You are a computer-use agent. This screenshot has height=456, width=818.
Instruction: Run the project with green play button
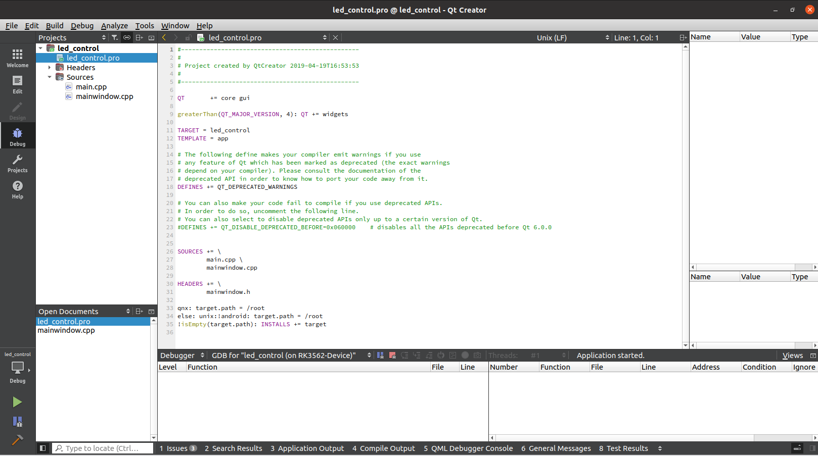[17, 402]
